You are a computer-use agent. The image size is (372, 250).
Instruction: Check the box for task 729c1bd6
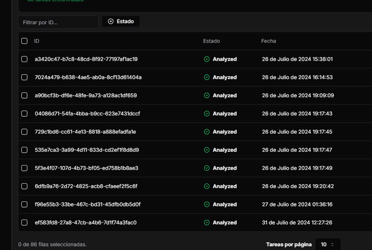point(24,132)
